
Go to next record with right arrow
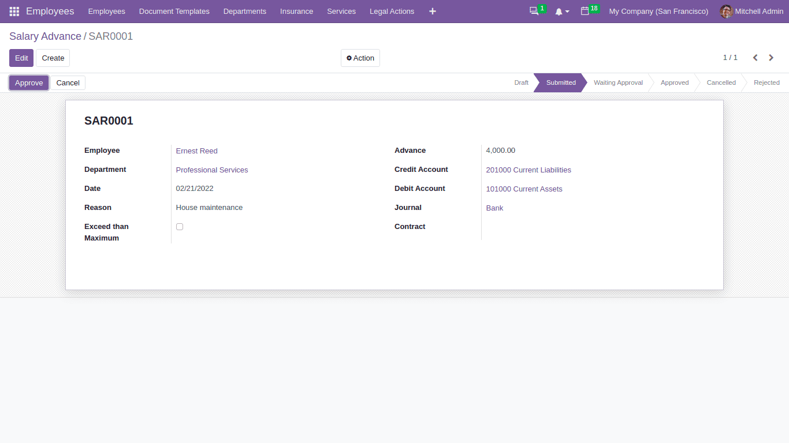[771, 58]
